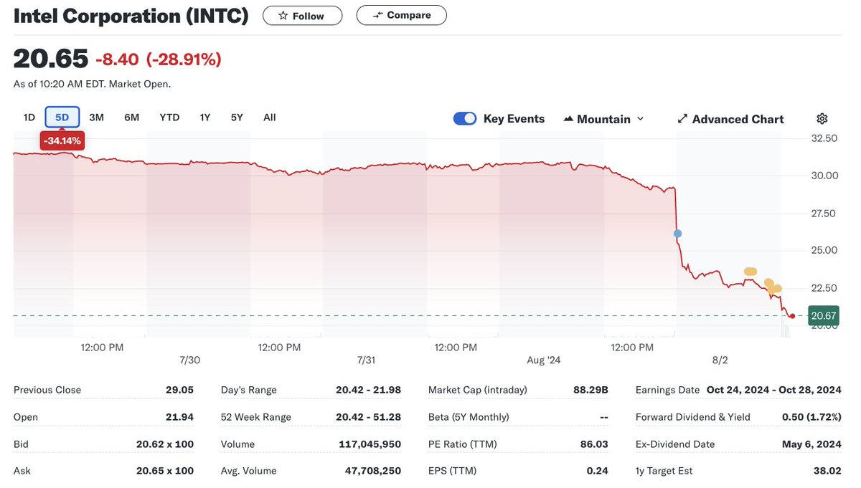Click Avg. Volume value 47,708,250
The height and width of the screenshot is (488, 861).
coord(372,471)
